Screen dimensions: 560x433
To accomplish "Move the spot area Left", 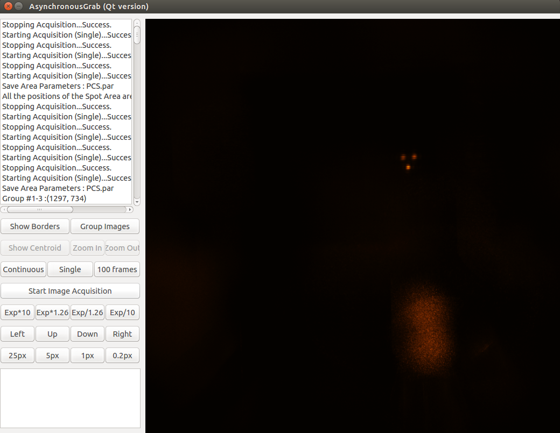I will point(17,334).
